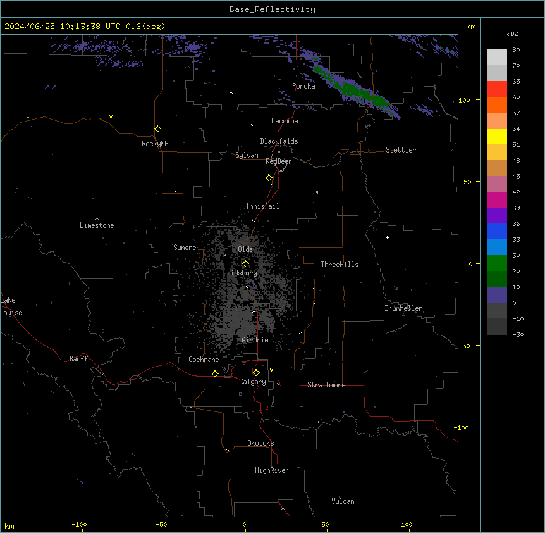
Task: Select the purple swatch below 39 in the legend
Action: point(497,216)
